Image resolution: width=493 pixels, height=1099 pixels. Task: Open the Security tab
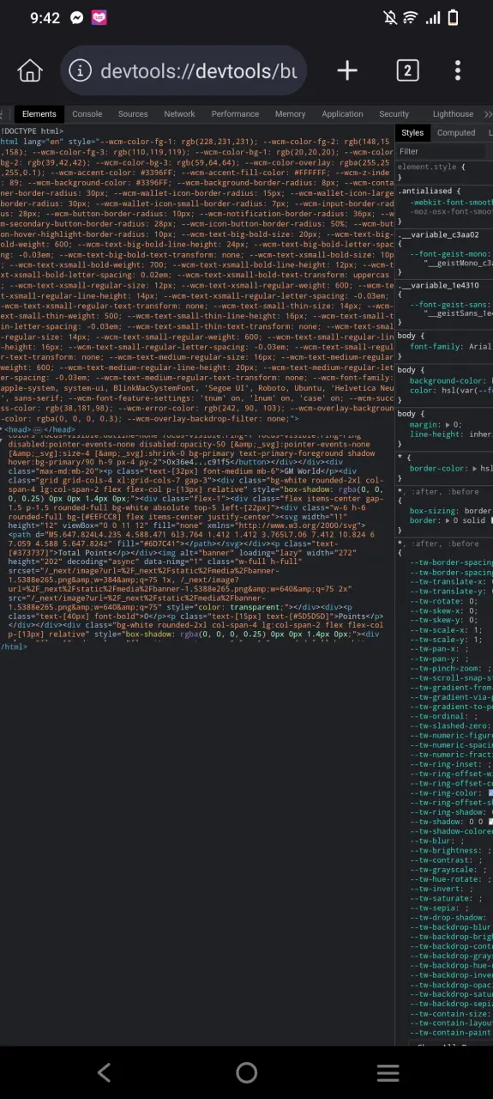tap(394, 114)
